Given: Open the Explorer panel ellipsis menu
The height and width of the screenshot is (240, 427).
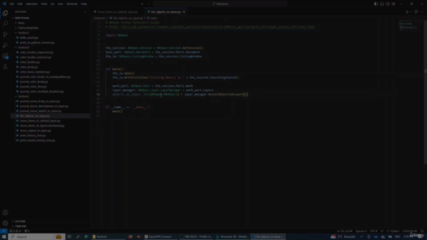Looking at the screenshot, I should tap(85, 12).
